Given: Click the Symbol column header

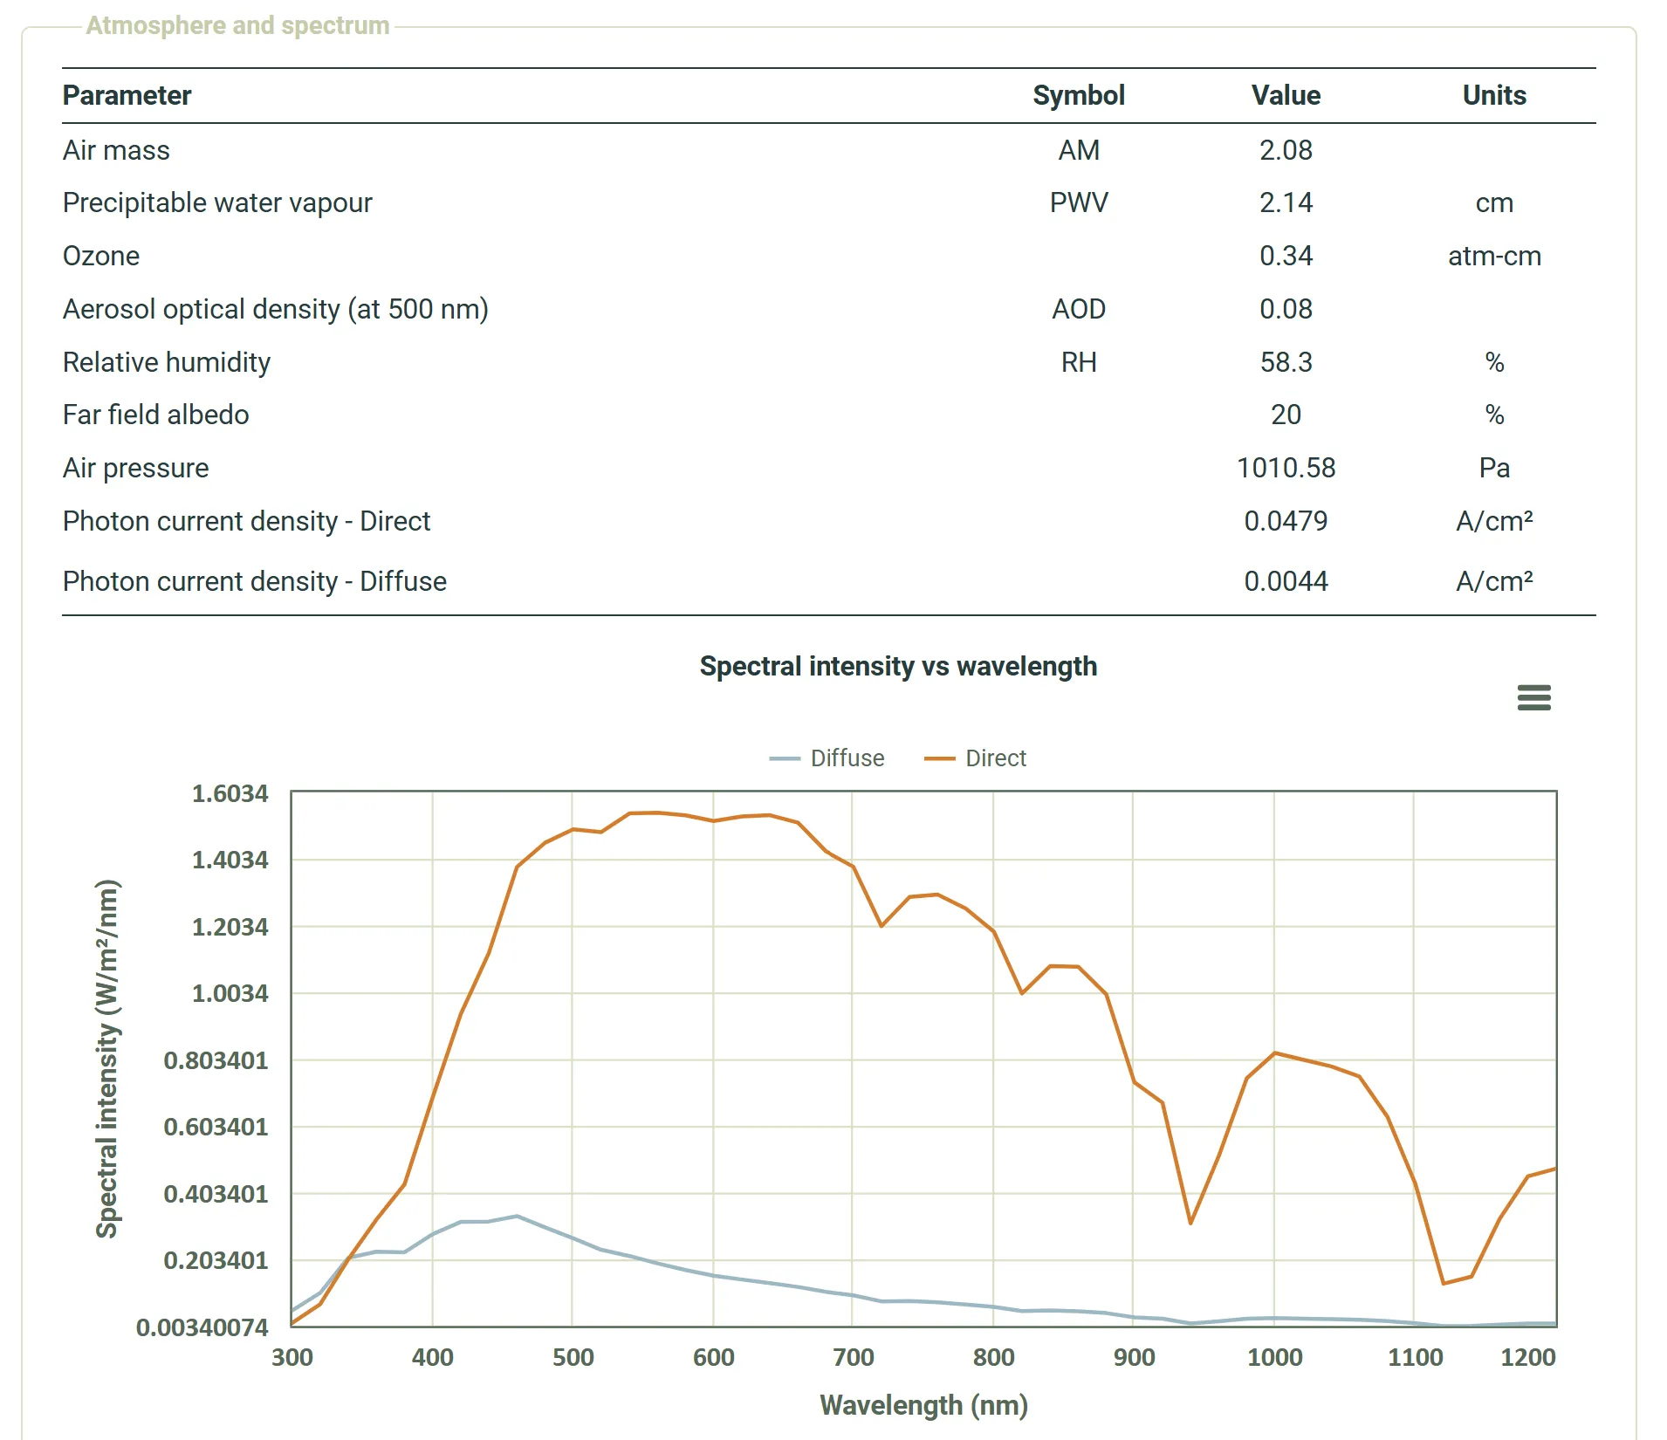Looking at the screenshot, I should [x=1078, y=95].
